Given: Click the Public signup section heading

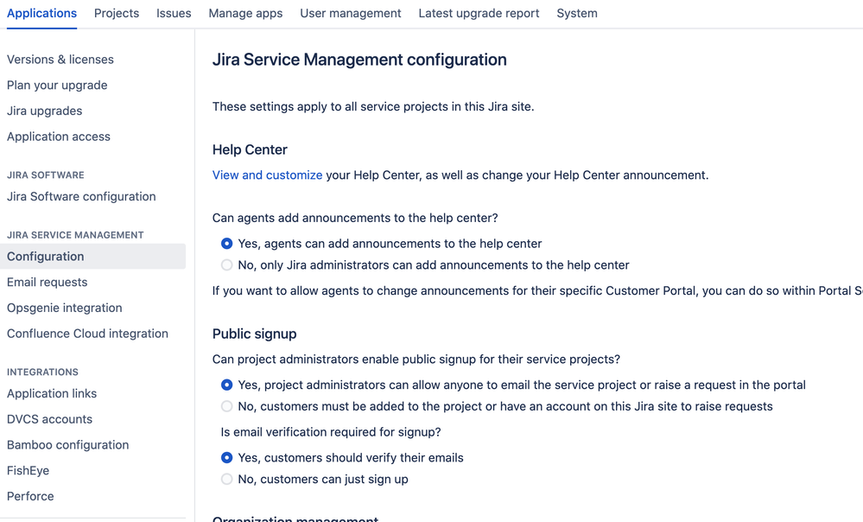Looking at the screenshot, I should (x=254, y=334).
